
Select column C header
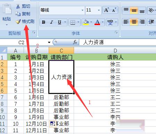coord(61,50)
